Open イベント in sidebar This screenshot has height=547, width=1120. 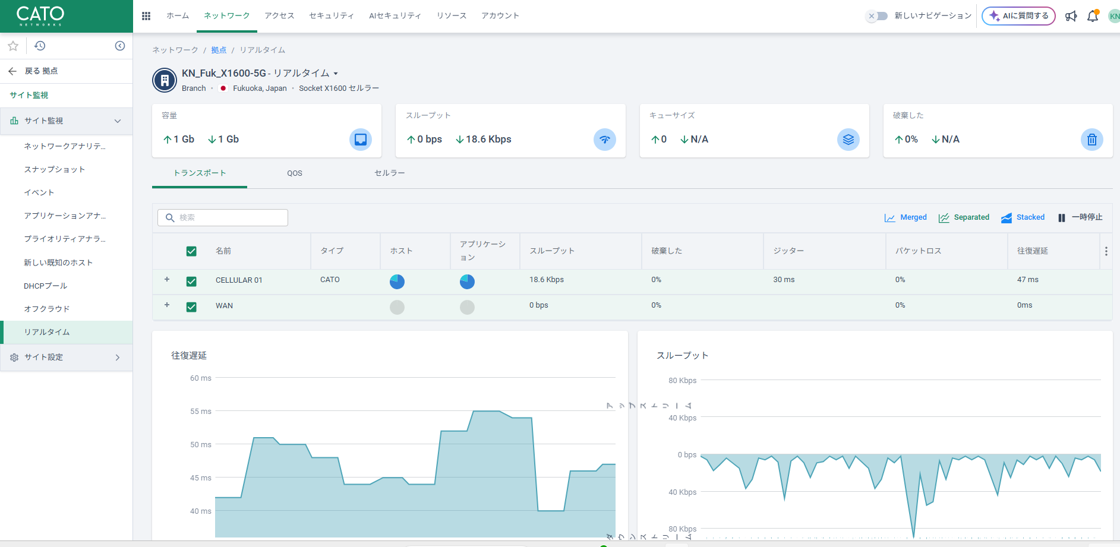pyautogui.click(x=39, y=193)
